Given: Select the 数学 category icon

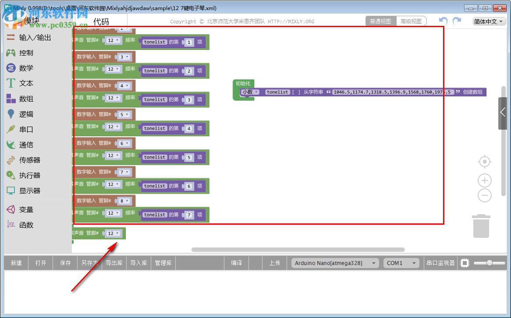Looking at the screenshot, I should click(x=11, y=68).
